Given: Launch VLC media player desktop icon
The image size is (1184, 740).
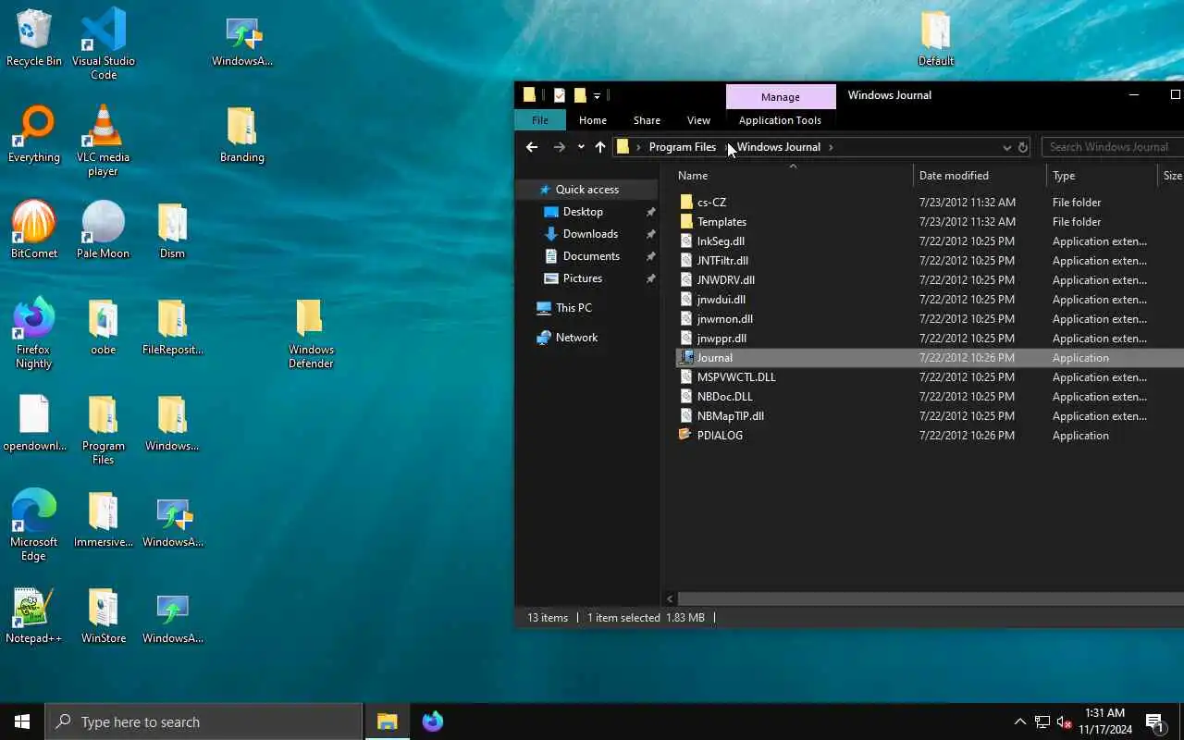Looking at the screenshot, I should (104, 141).
